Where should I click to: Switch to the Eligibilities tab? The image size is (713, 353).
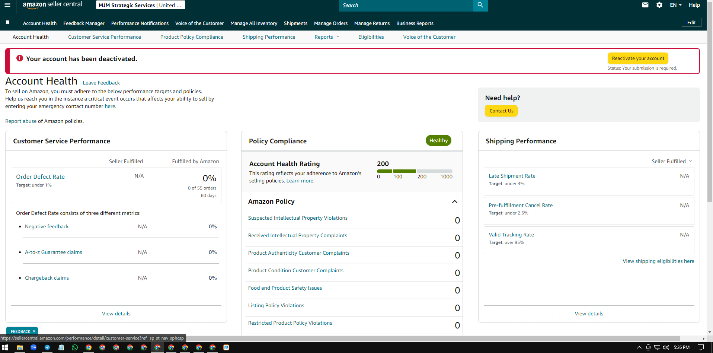[371, 37]
